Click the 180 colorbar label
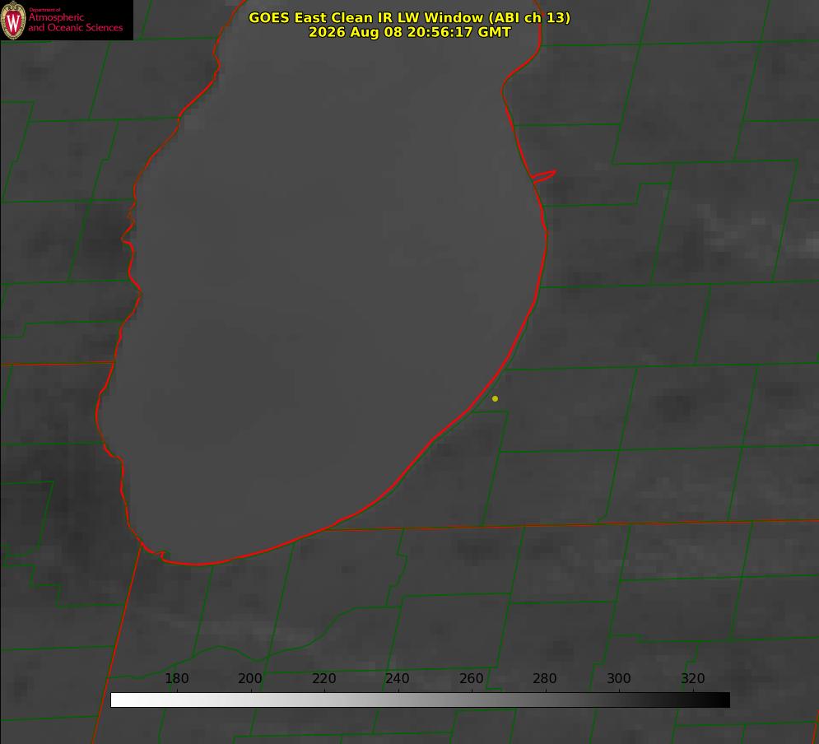Screen dimensions: 819x744 click(176, 679)
